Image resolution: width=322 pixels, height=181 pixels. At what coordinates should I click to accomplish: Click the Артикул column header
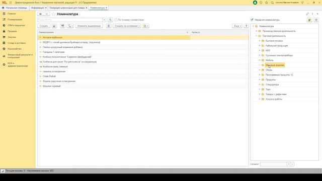(x=219, y=32)
